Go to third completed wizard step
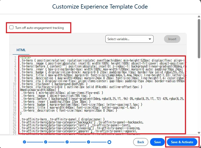The width and height of the screenshot is (201, 148). pos(67,142)
